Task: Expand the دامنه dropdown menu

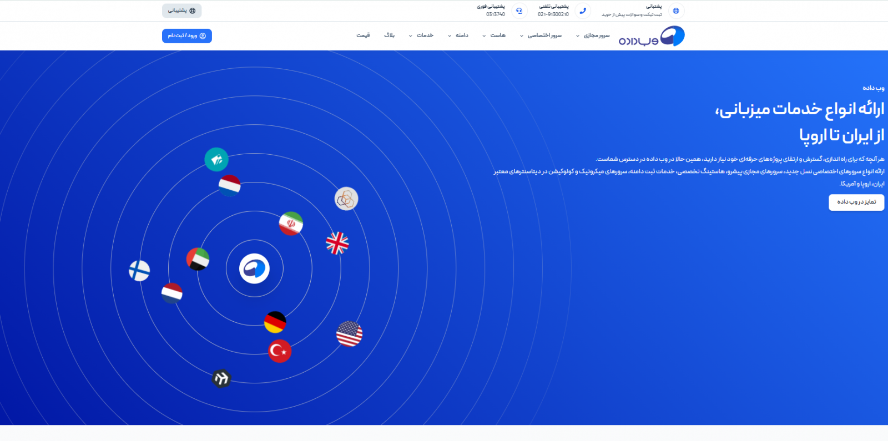Action: click(458, 36)
